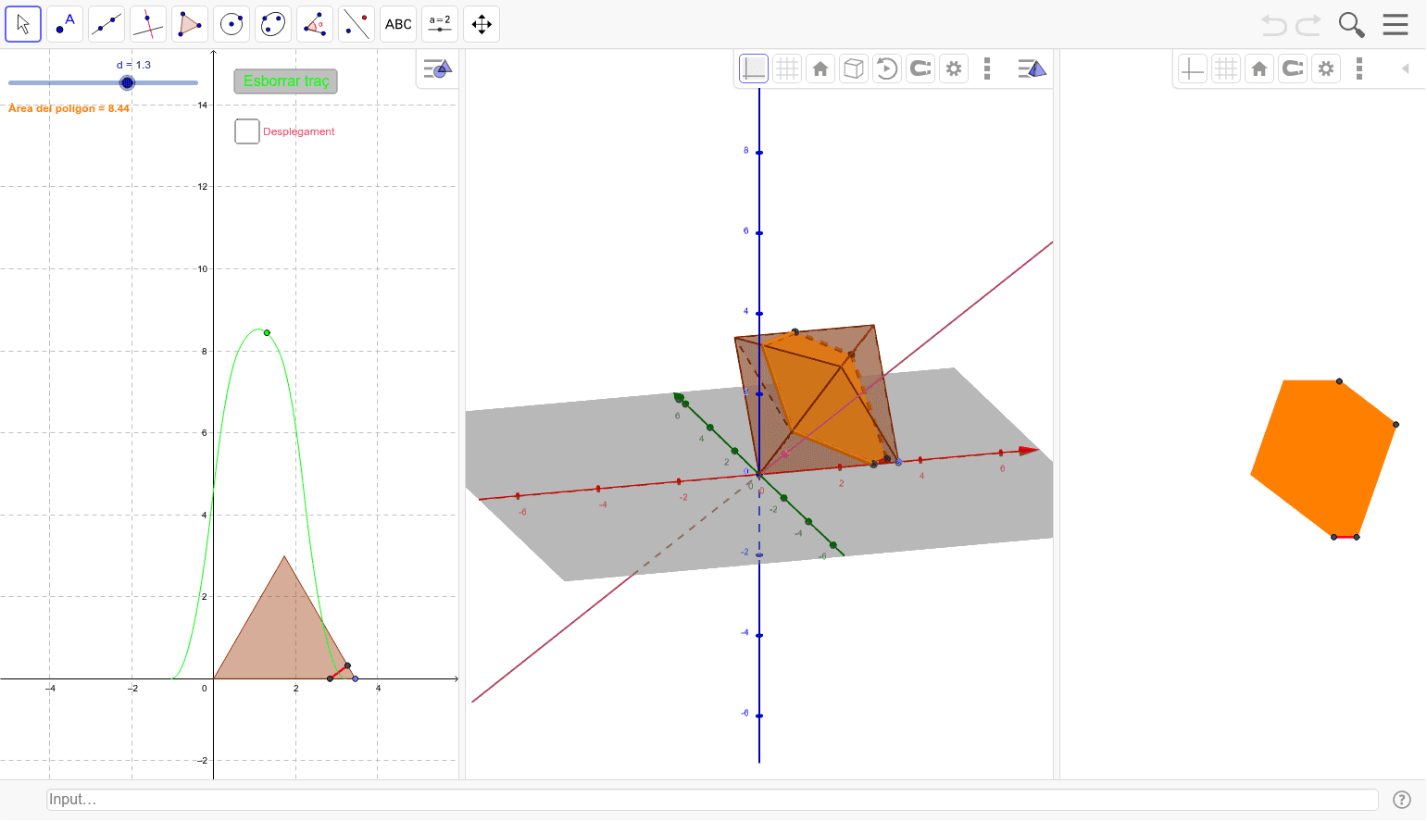Pick the Line through two points tool

point(106,24)
